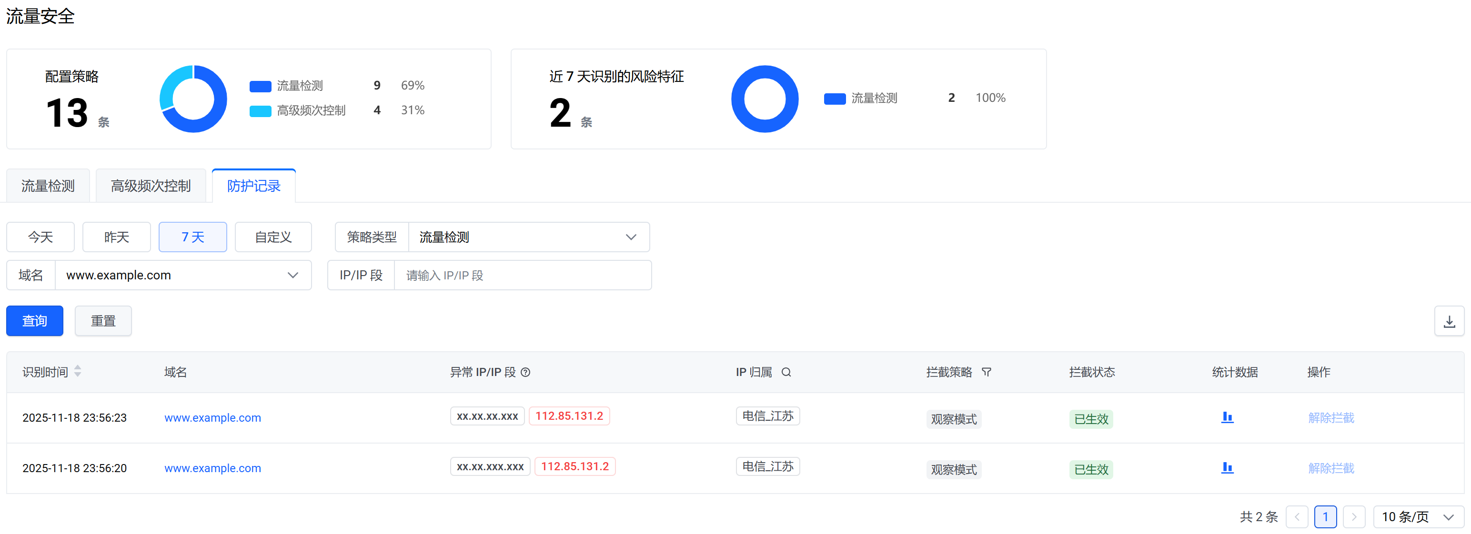The width and height of the screenshot is (1471, 534).
Task: Focus the IP/IP 段 input field
Action: pyautogui.click(x=522, y=276)
